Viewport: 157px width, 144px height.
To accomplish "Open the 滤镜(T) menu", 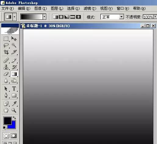I will [90, 9].
